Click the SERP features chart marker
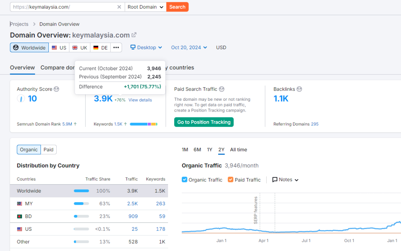401x251 pixels. point(255,210)
